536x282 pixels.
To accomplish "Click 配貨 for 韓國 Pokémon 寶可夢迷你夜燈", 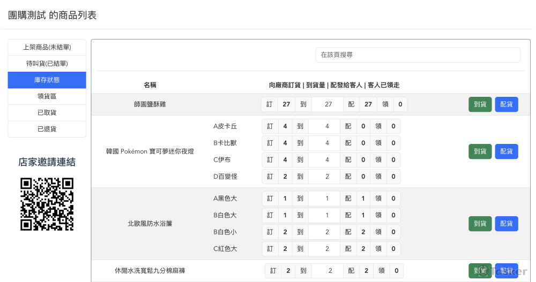I will 506,151.
